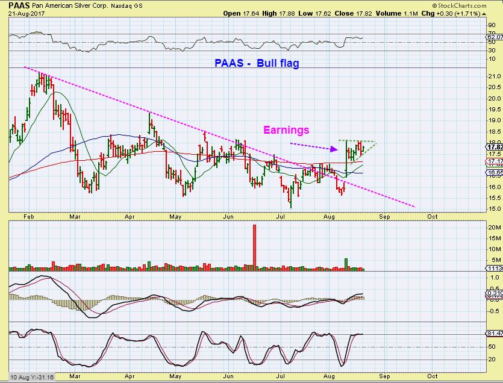The image size is (503, 383).
Task: Click the MACD value label 0.310
Action: click(495, 293)
